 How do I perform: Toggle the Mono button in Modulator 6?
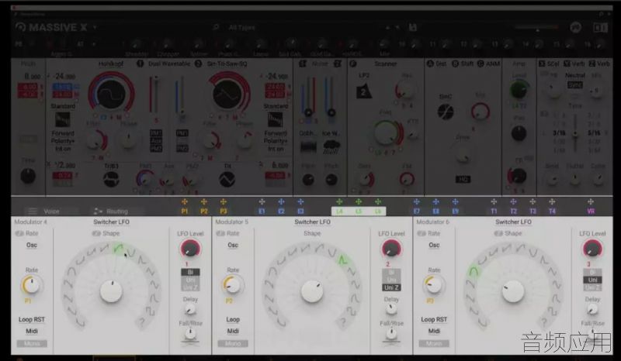coord(434,344)
